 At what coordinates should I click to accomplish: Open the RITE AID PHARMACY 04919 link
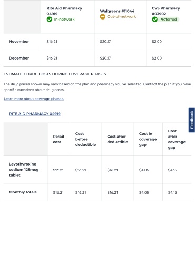tap(35, 114)
